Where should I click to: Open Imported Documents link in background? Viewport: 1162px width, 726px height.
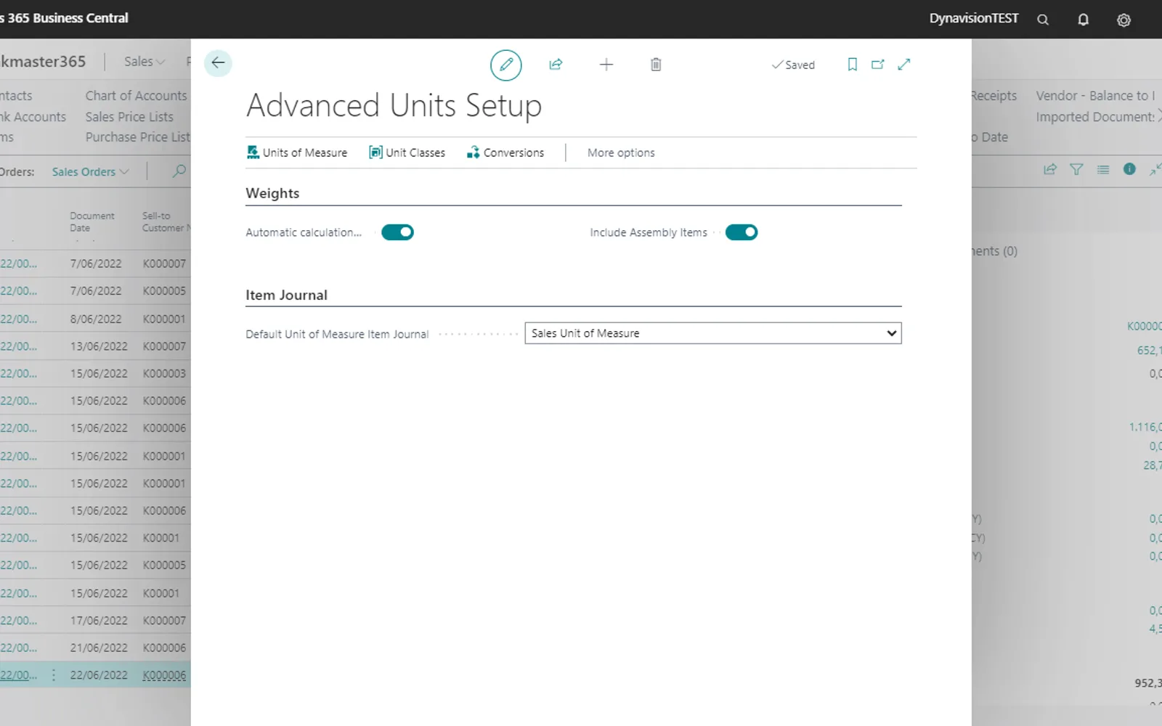(1097, 117)
